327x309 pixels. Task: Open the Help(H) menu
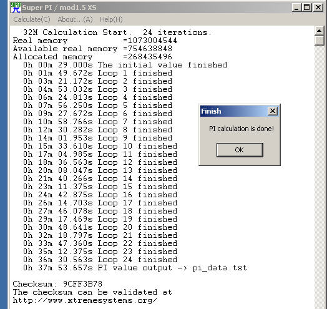point(111,19)
